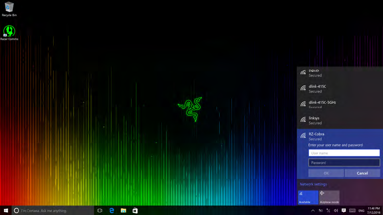Click the Cortana circle icon
The height and width of the screenshot is (215, 383).
(16, 210)
